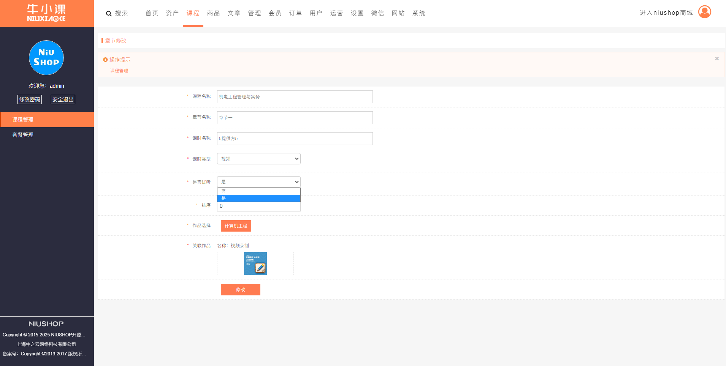
Task: Click the search magnifier icon
Action: point(109,14)
